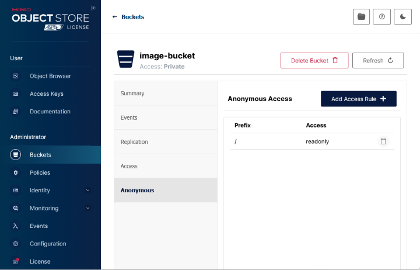Collapse the sidebar using the top arrow icon

(x=93, y=8)
